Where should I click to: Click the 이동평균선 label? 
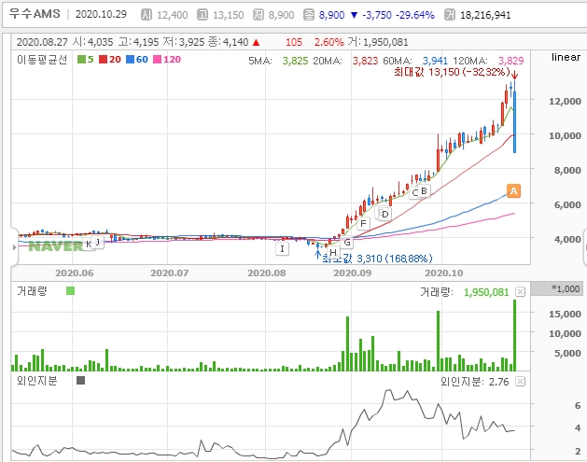coord(42,59)
